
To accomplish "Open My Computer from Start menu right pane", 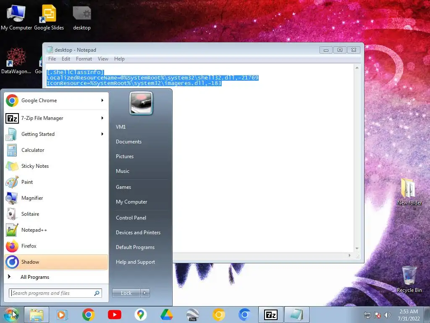I will pyautogui.click(x=131, y=202).
